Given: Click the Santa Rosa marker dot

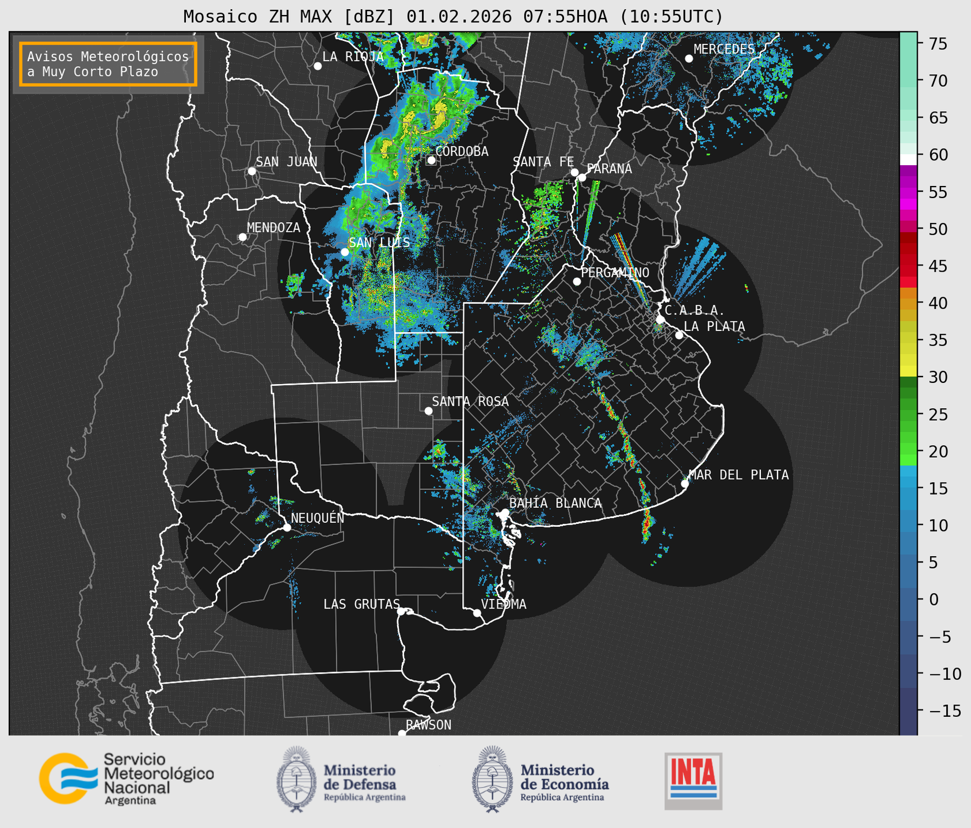Looking at the screenshot, I should click(x=428, y=411).
